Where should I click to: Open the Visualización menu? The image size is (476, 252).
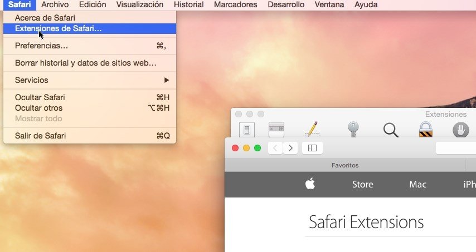click(140, 5)
